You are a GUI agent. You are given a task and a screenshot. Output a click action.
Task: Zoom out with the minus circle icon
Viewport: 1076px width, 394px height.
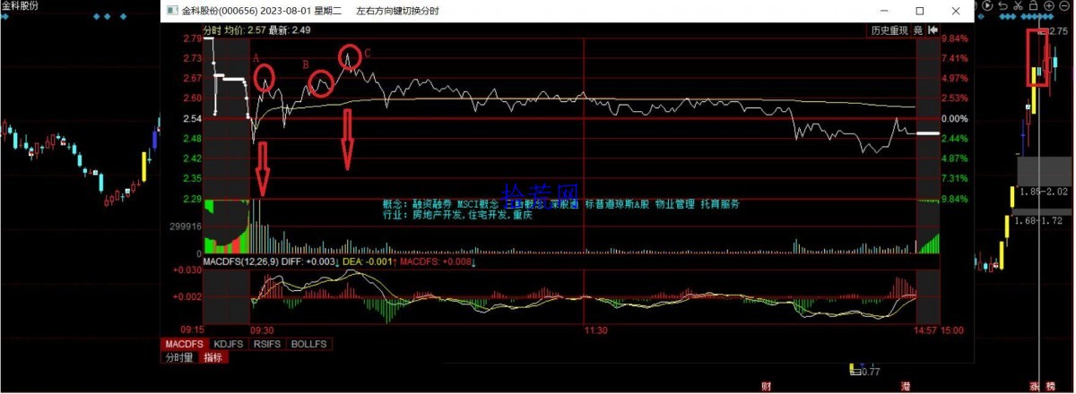[x=1064, y=5]
